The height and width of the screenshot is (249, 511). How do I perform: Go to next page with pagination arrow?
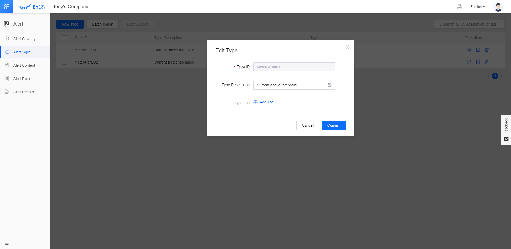(501, 76)
